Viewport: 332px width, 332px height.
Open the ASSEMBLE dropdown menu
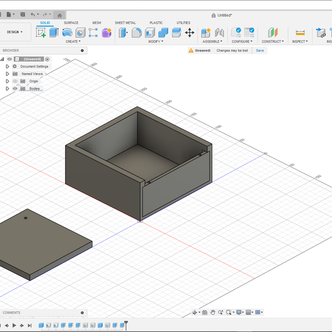[x=212, y=41]
